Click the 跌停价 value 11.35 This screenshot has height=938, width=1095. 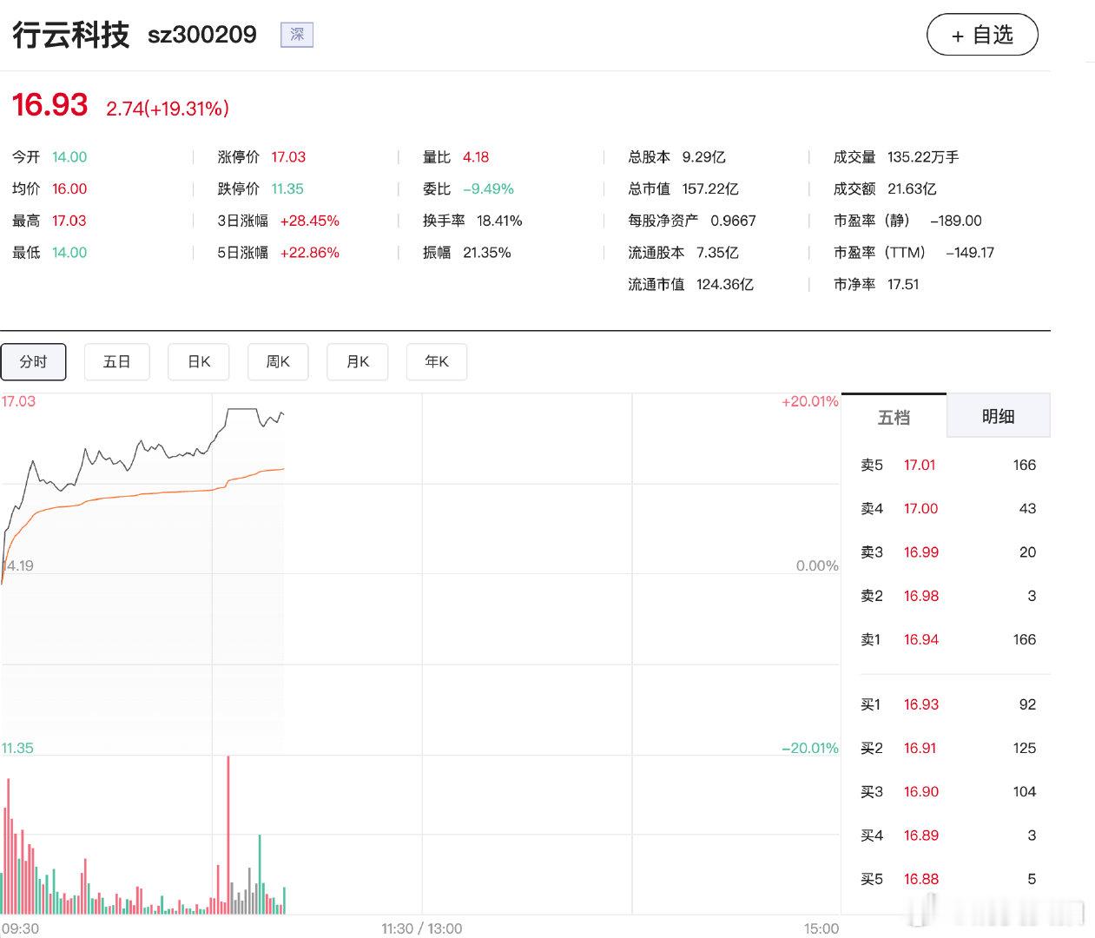pos(287,188)
